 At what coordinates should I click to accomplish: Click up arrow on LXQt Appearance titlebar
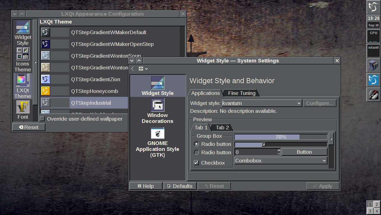[22, 14]
